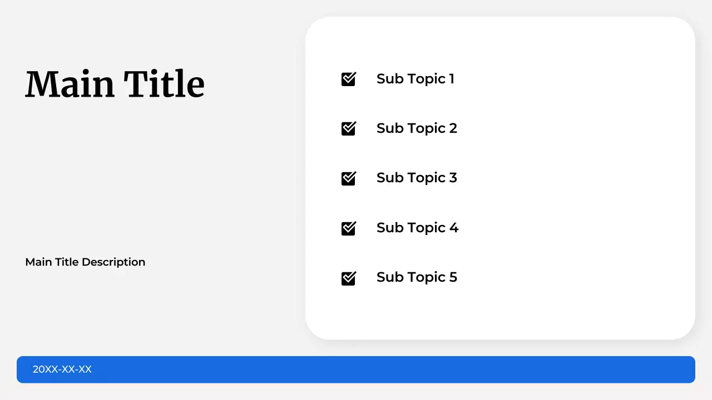Click the checkmark icon beside Sub Topic 2
Screen dimensions: 712x400
348,128
